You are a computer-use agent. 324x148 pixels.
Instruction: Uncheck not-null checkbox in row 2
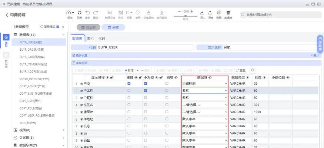pyautogui.click(x=146, y=91)
